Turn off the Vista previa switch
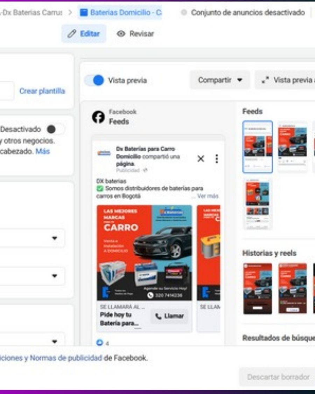 [94, 81]
